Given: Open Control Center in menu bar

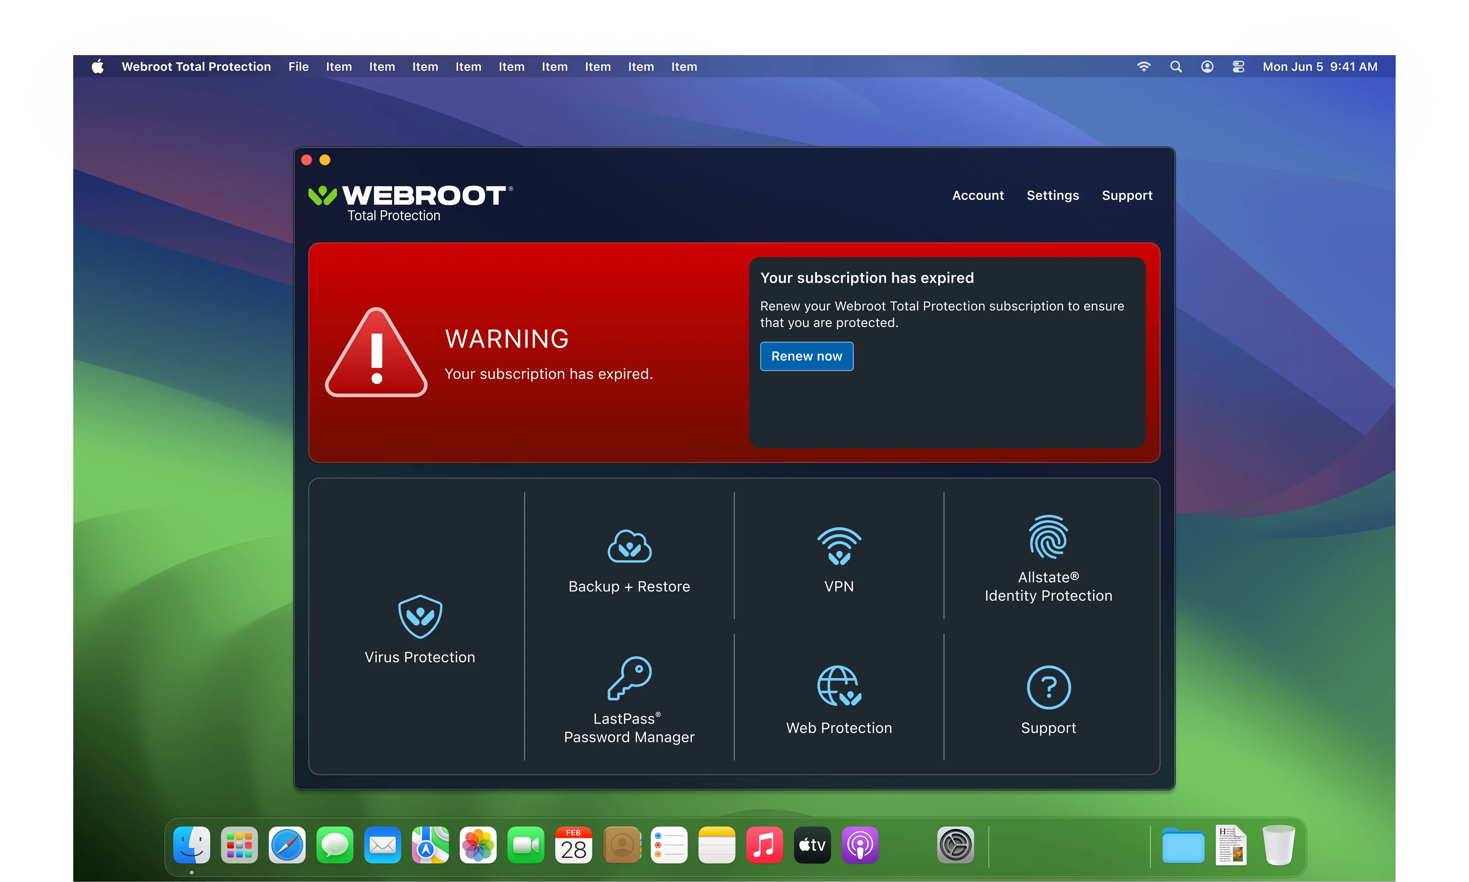Looking at the screenshot, I should [x=1239, y=66].
